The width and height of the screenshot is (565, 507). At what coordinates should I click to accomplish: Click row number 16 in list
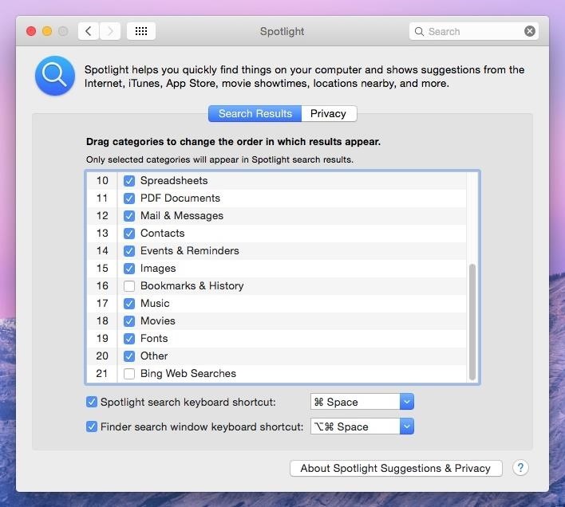102,286
